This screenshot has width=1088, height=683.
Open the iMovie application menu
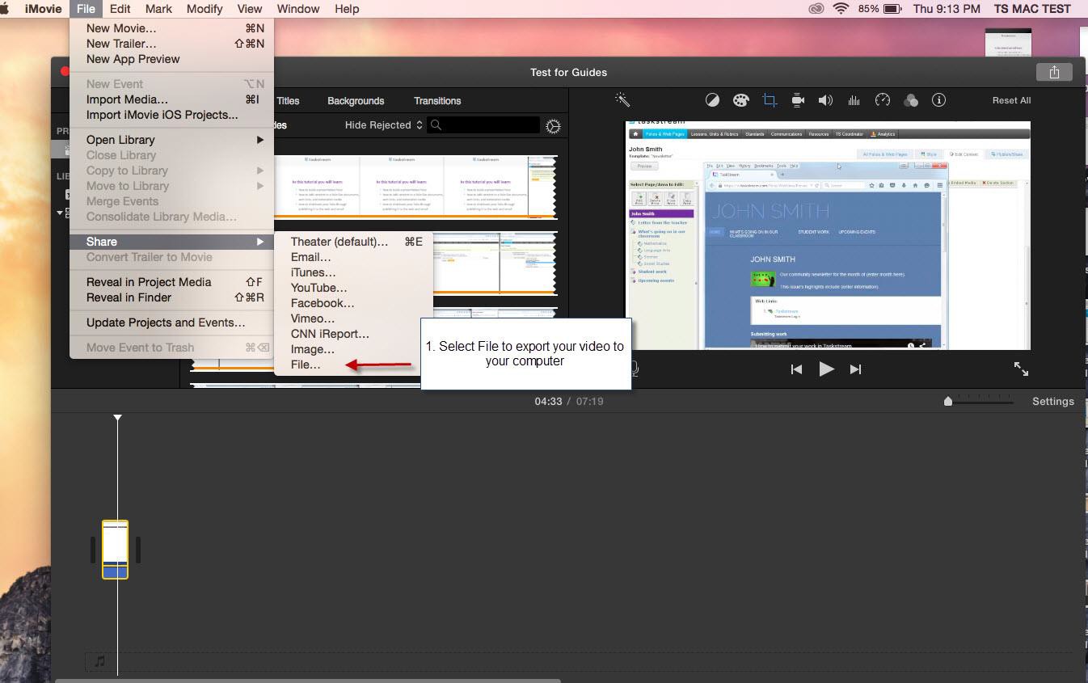(x=43, y=9)
